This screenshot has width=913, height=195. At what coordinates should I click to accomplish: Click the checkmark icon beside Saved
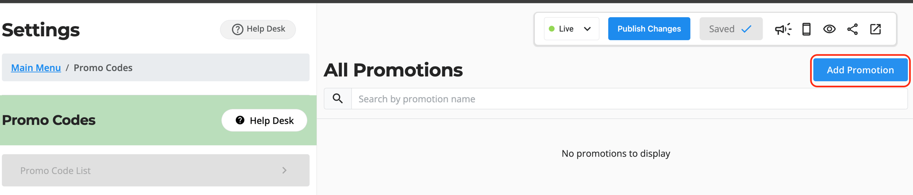click(x=747, y=29)
